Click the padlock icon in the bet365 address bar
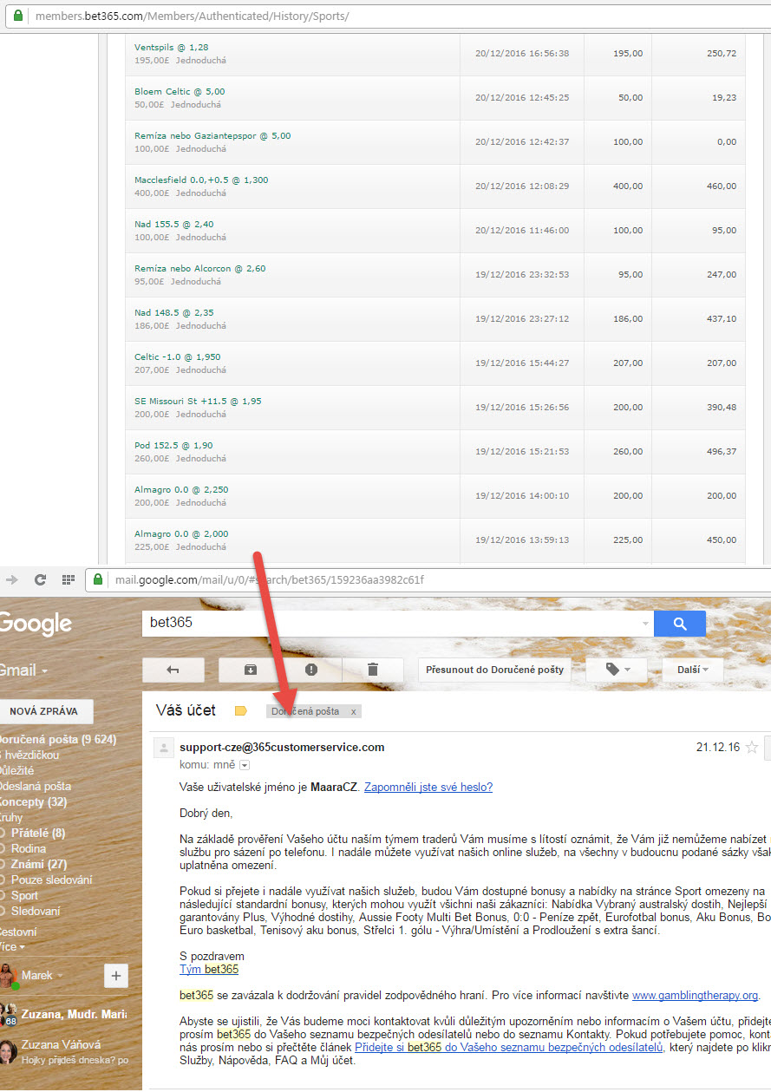Viewport: 771px width, 1092px height. [19, 16]
